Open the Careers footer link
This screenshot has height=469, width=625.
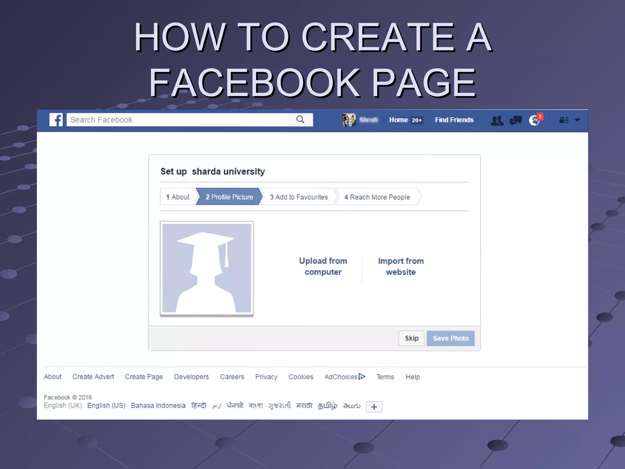pyautogui.click(x=232, y=377)
